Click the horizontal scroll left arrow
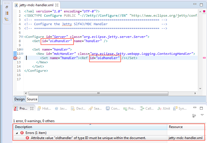This screenshot has width=207, height=143. [x=26, y=93]
